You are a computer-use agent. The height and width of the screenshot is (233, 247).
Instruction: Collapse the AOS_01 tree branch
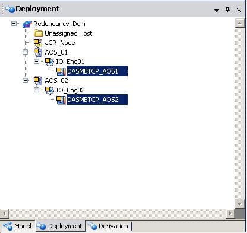(x=25, y=52)
